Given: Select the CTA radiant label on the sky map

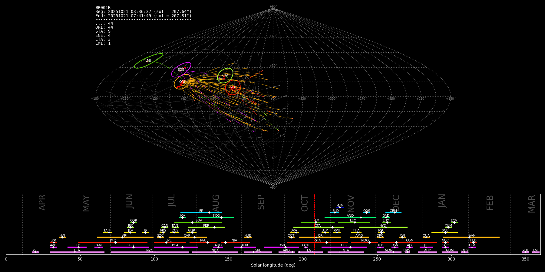Looking at the screenshot, I should click(225, 76).
